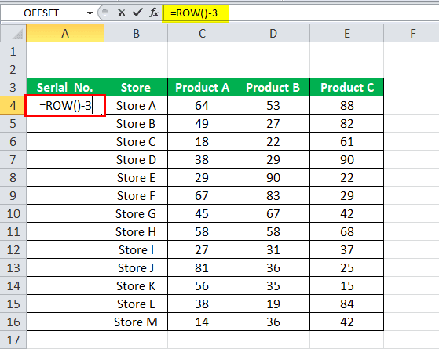Select Product A value 81 for Store J
Image resolution: width=439 pixels, height=349 pixels.
202,267
